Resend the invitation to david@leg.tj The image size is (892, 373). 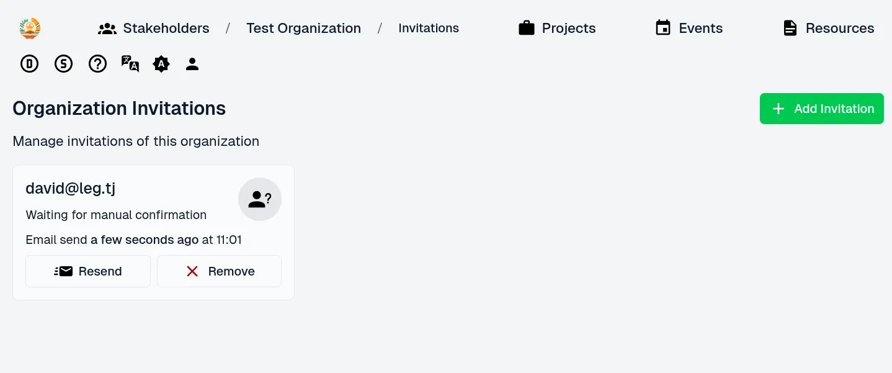(88, 271)
